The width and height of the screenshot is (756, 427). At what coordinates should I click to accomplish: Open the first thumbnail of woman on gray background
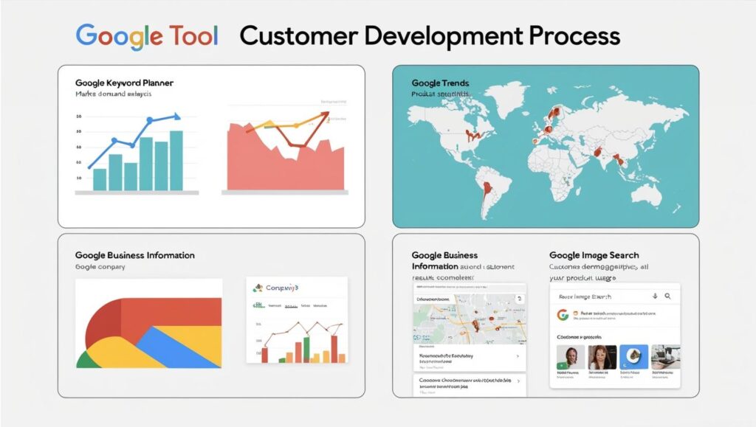(x=571, y=357)
